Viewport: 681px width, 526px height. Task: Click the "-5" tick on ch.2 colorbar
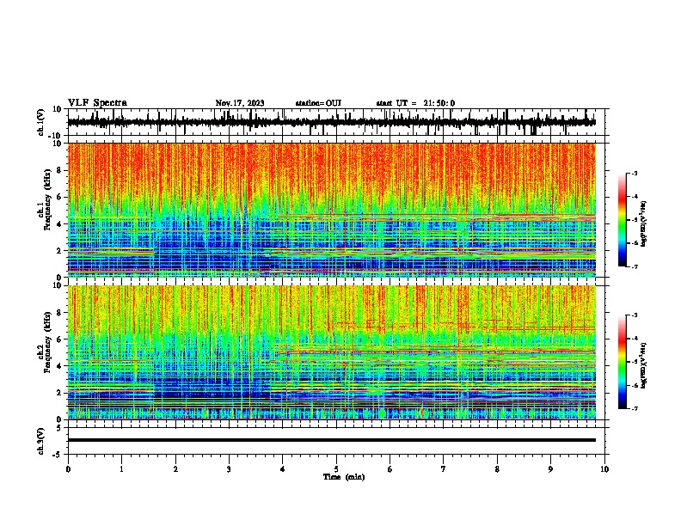pos(634,362)
